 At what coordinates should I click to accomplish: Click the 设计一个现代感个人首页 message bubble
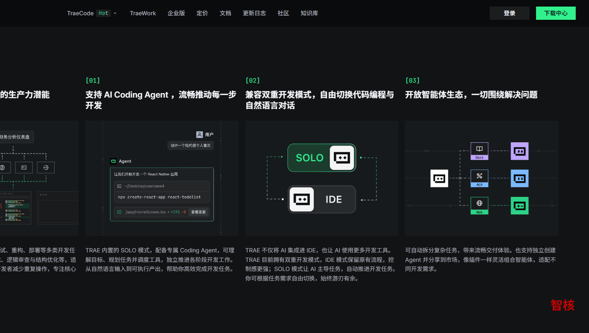191,145
